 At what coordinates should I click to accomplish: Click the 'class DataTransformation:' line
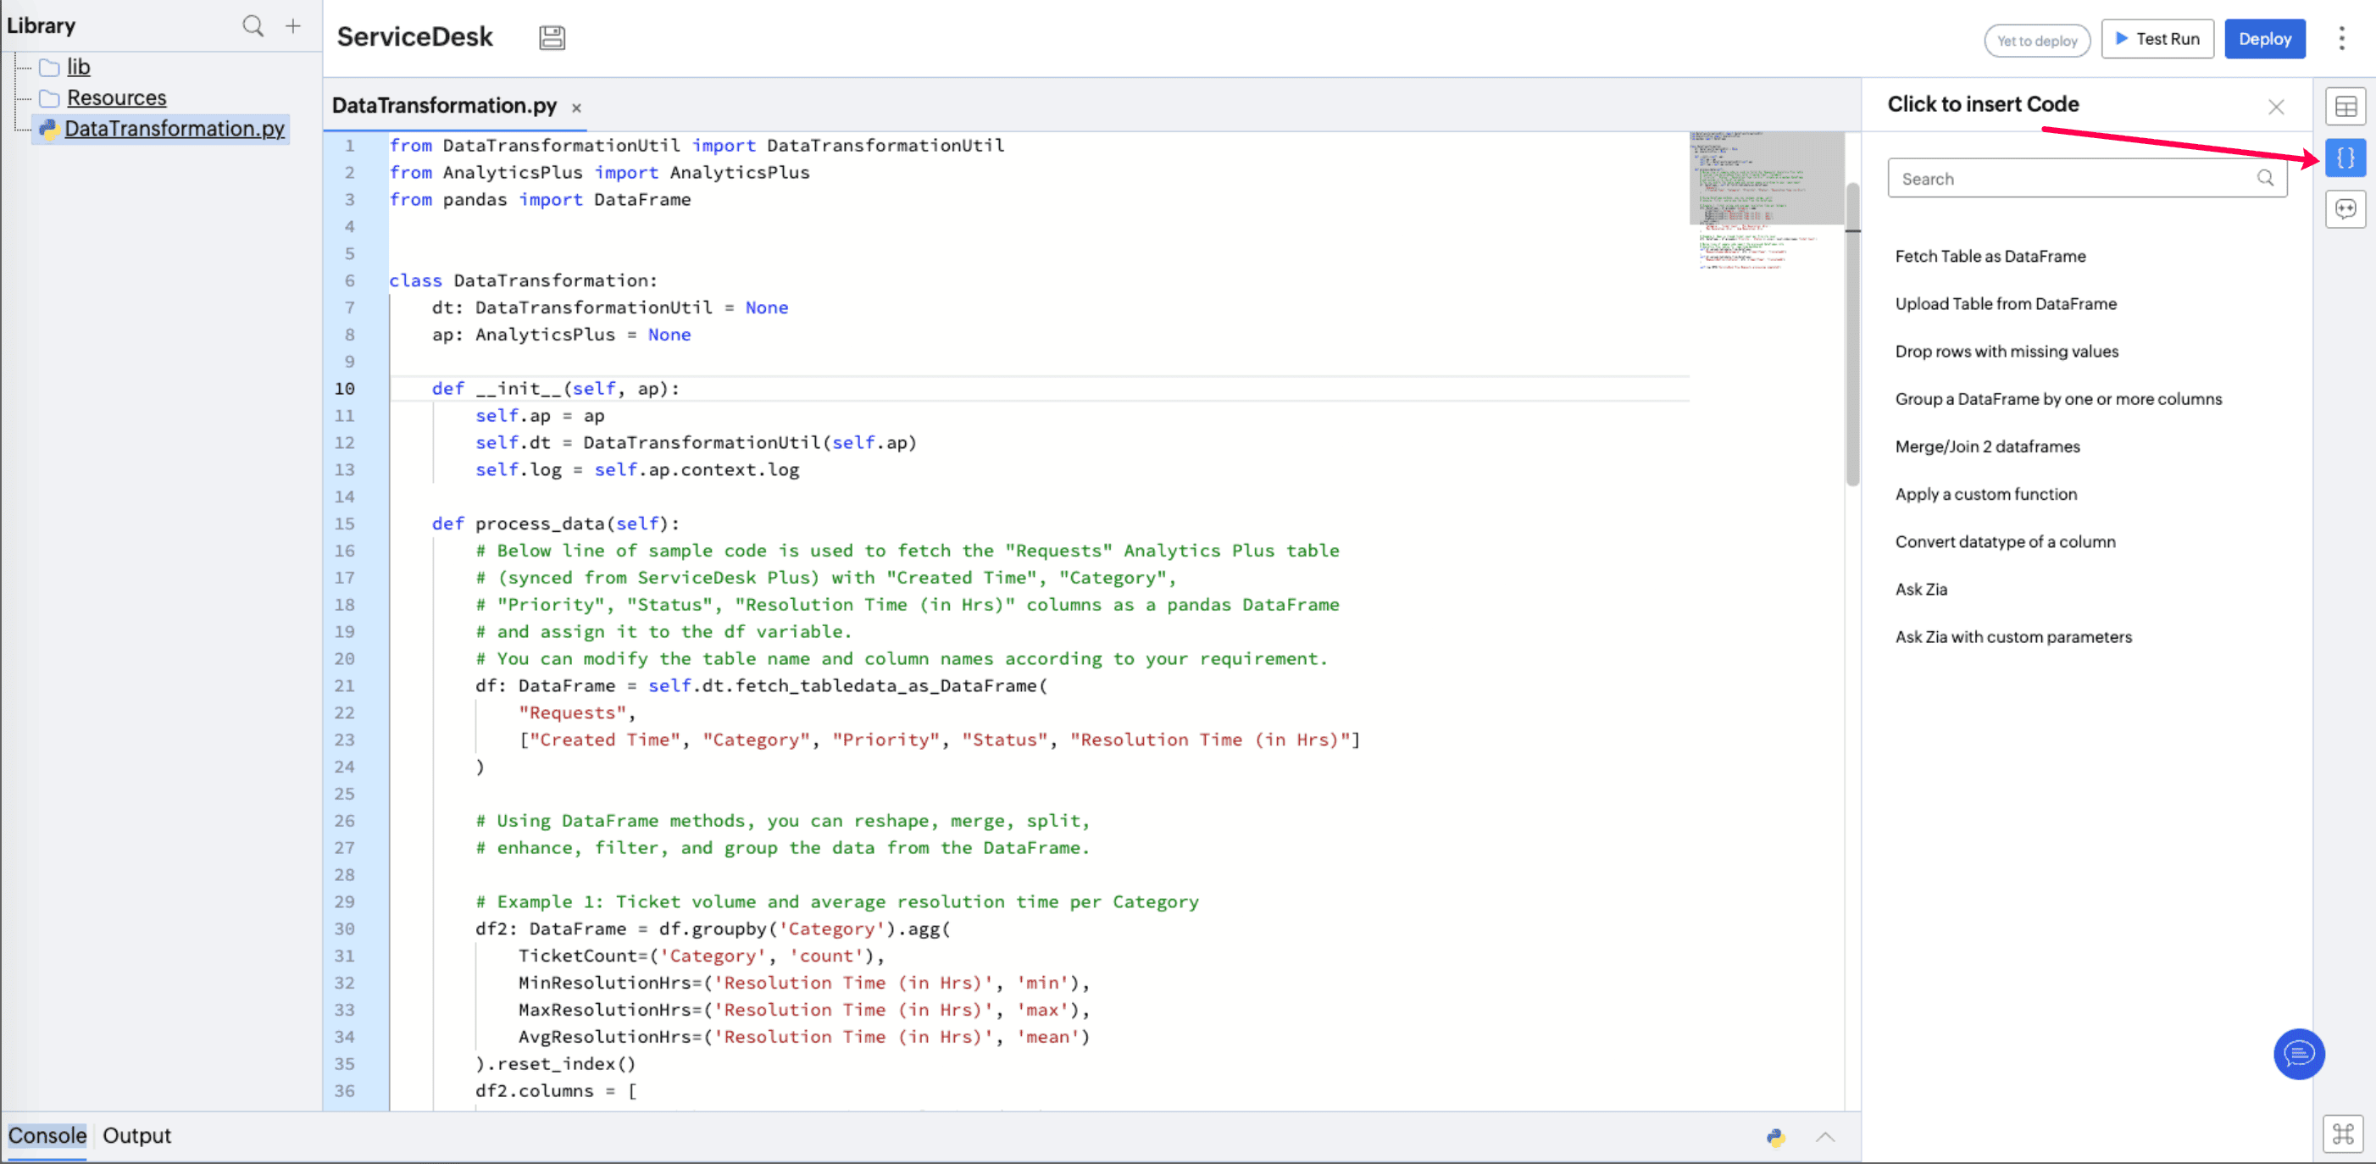[523, 280]
